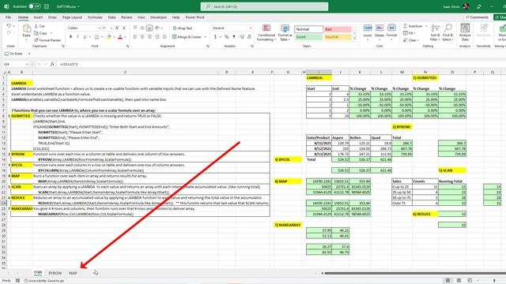
Task: Click the yellow Fill Color bucket
Action: click(x=109, y=37)
